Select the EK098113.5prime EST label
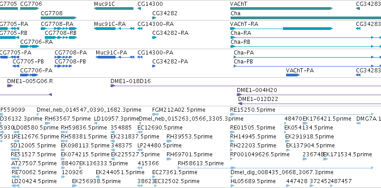 tap(85, 146)
